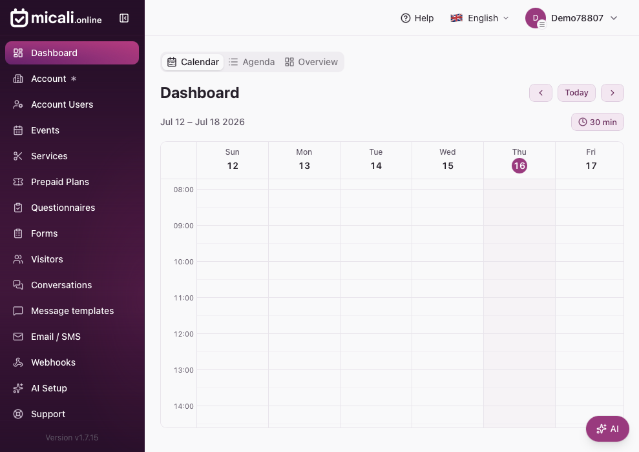The width and height of the screenshot is (639, 452).
Task: Go to the previous week
Action: (541, 93)
